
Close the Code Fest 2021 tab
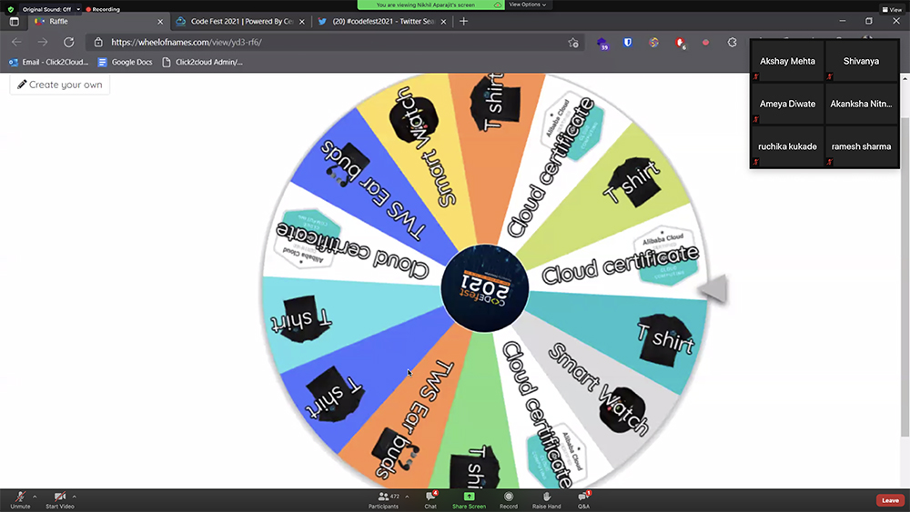coord(302,22)
